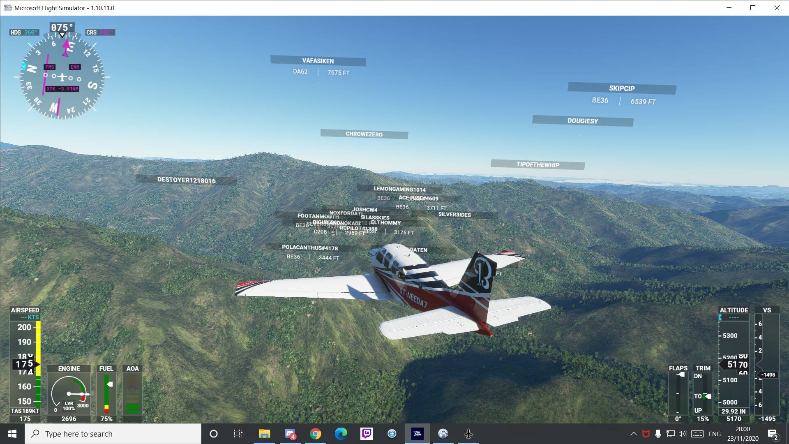Image resolution: width=789 pixels, height=444 pixels.
Task: Click the taskbar search box
Action: [113, 434]
